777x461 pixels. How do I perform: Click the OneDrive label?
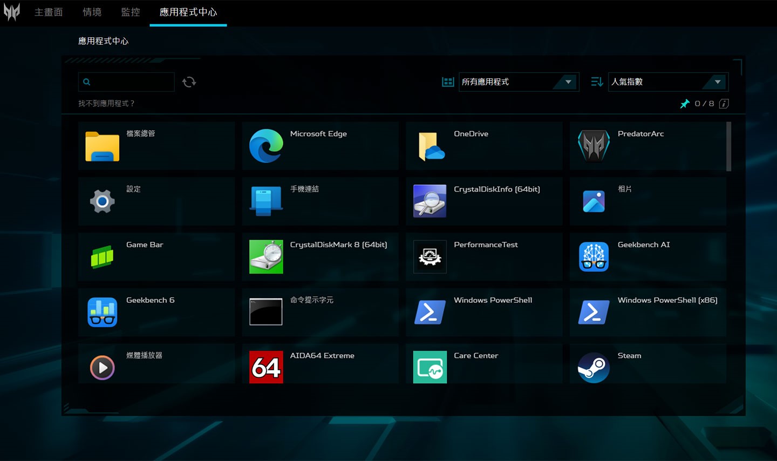(471, 134)
